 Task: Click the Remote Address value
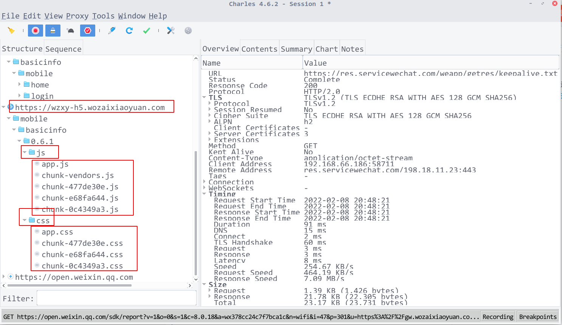tap(390, 170)
